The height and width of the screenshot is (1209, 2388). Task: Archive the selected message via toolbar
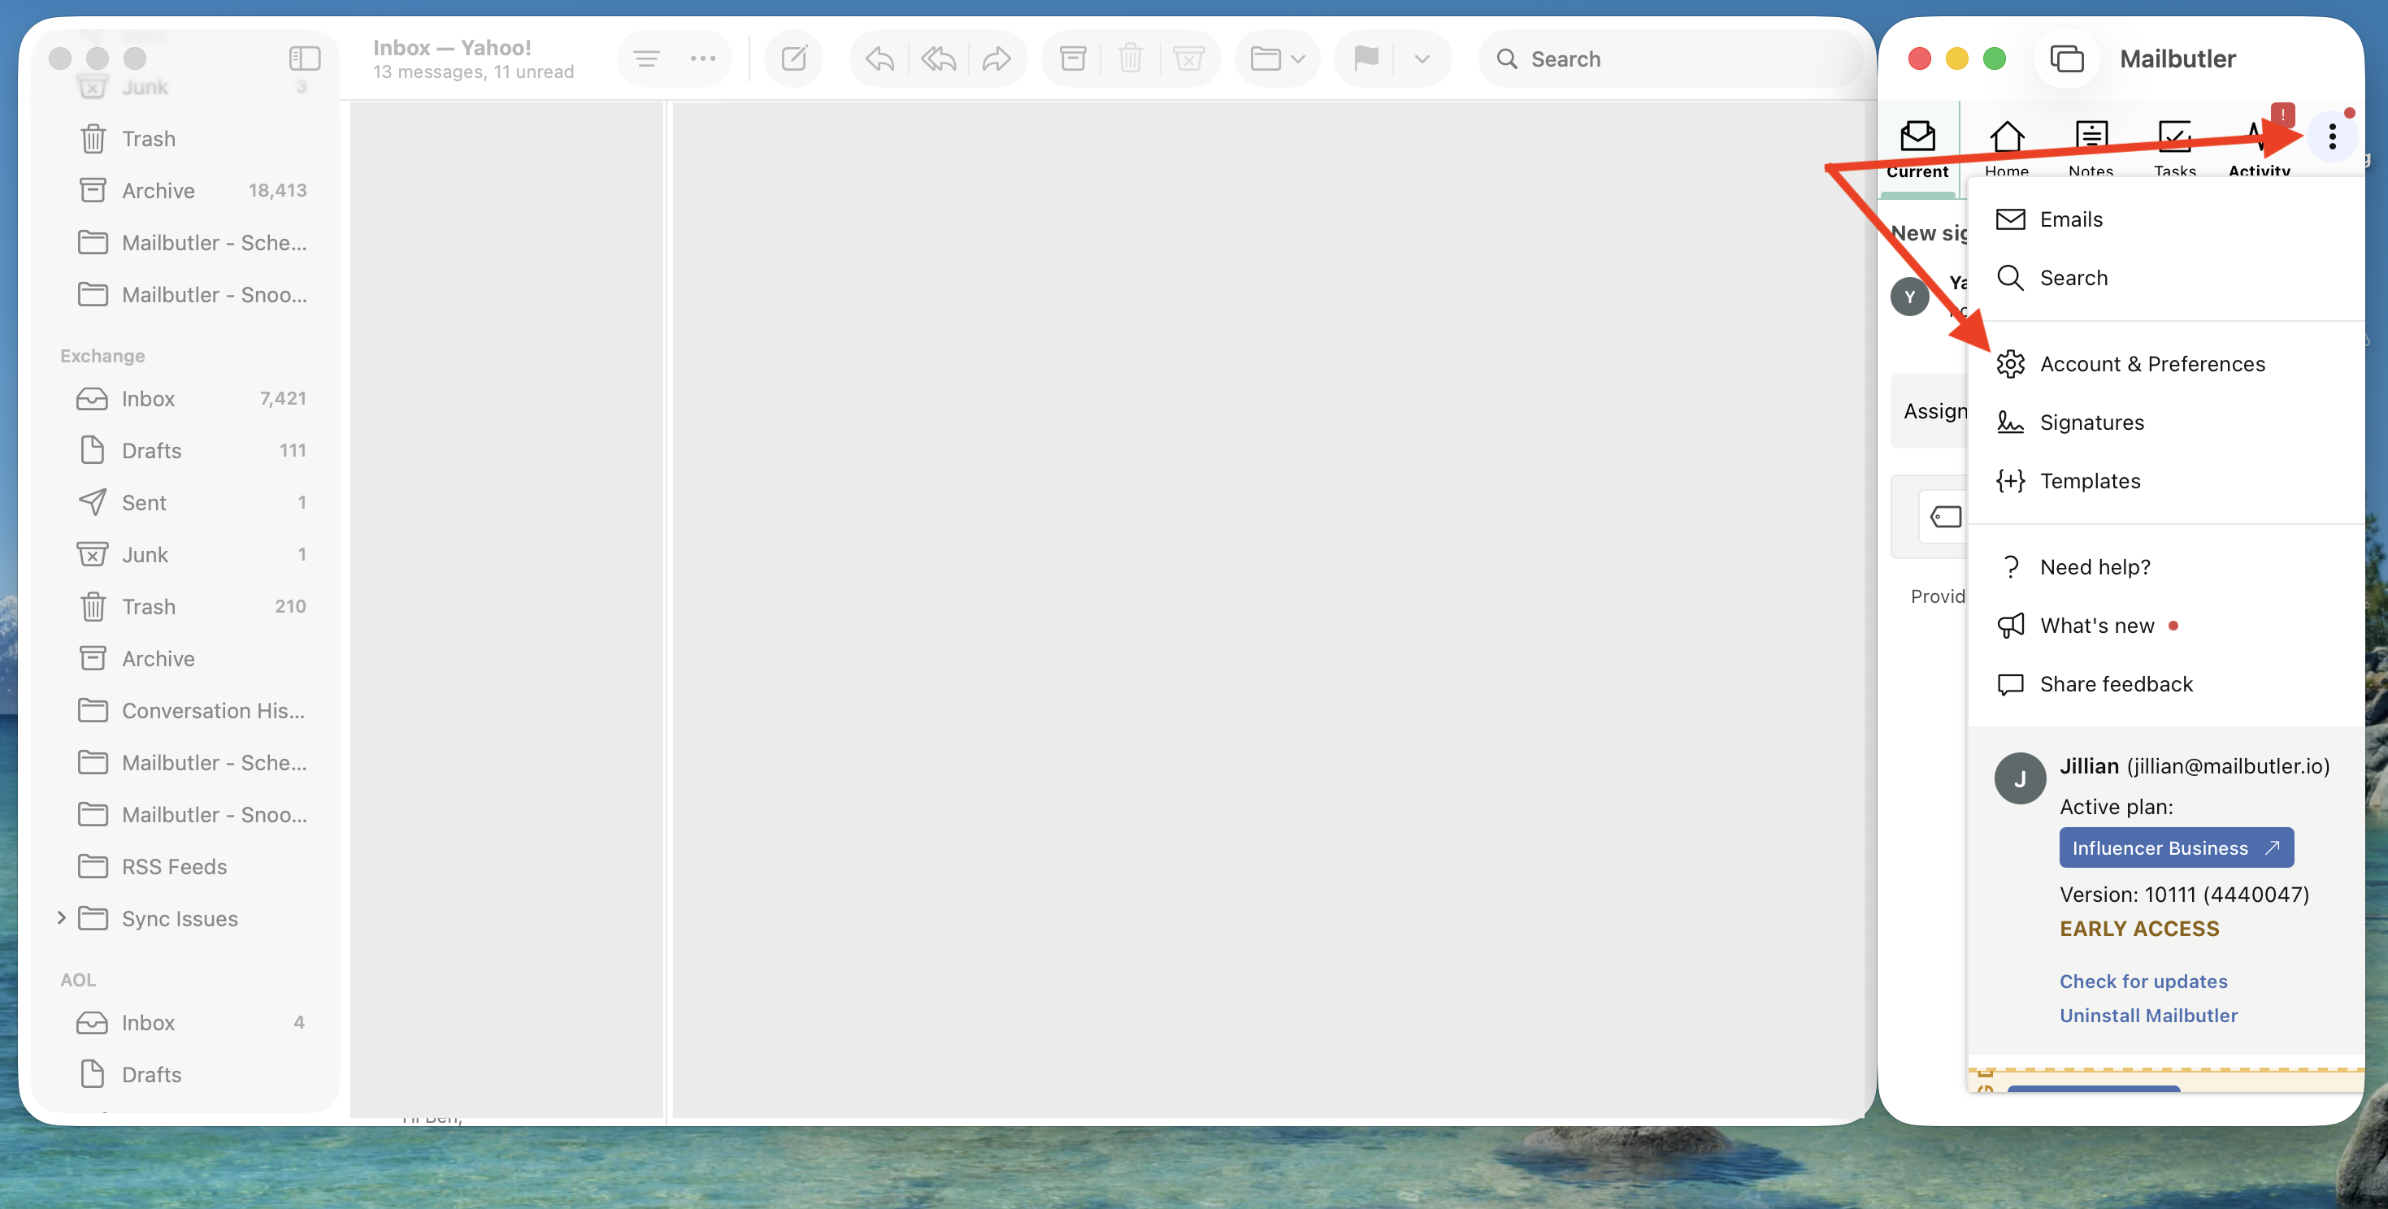click(1073, 59)
